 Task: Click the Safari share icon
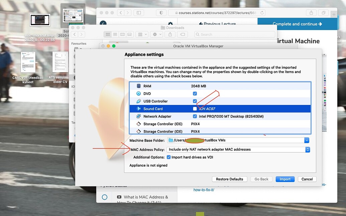[x=311, y=13]
